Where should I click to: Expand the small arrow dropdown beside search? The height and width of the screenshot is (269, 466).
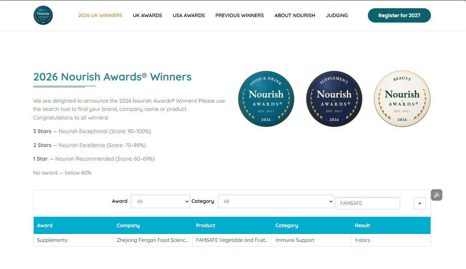[420, 203]
